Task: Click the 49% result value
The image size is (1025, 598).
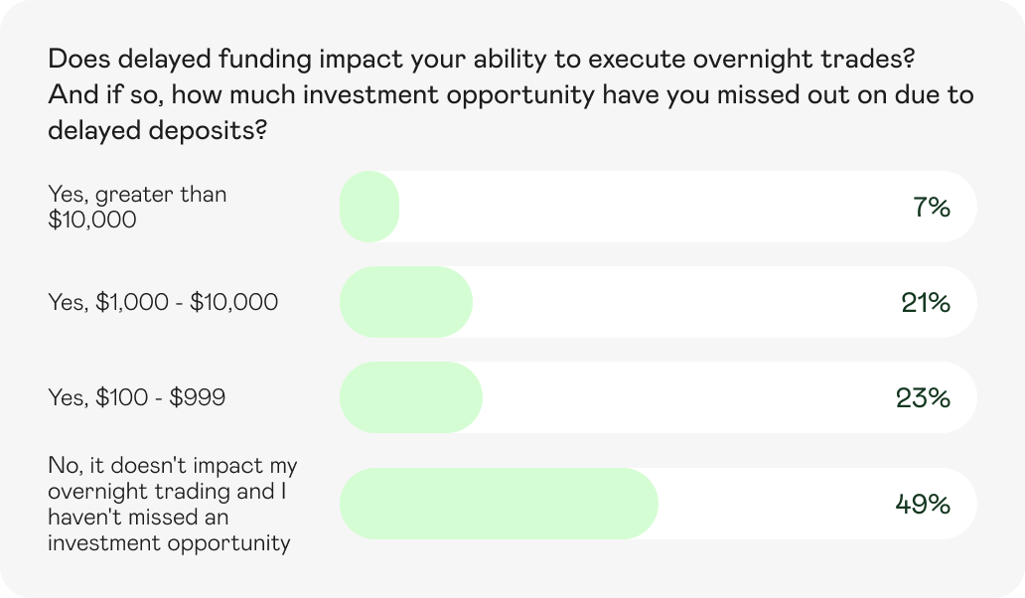Action: pos(923,505)
